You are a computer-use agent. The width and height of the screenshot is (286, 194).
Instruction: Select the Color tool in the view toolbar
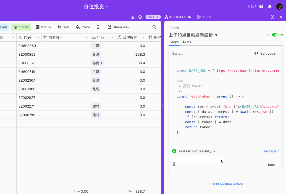[83, 27]
